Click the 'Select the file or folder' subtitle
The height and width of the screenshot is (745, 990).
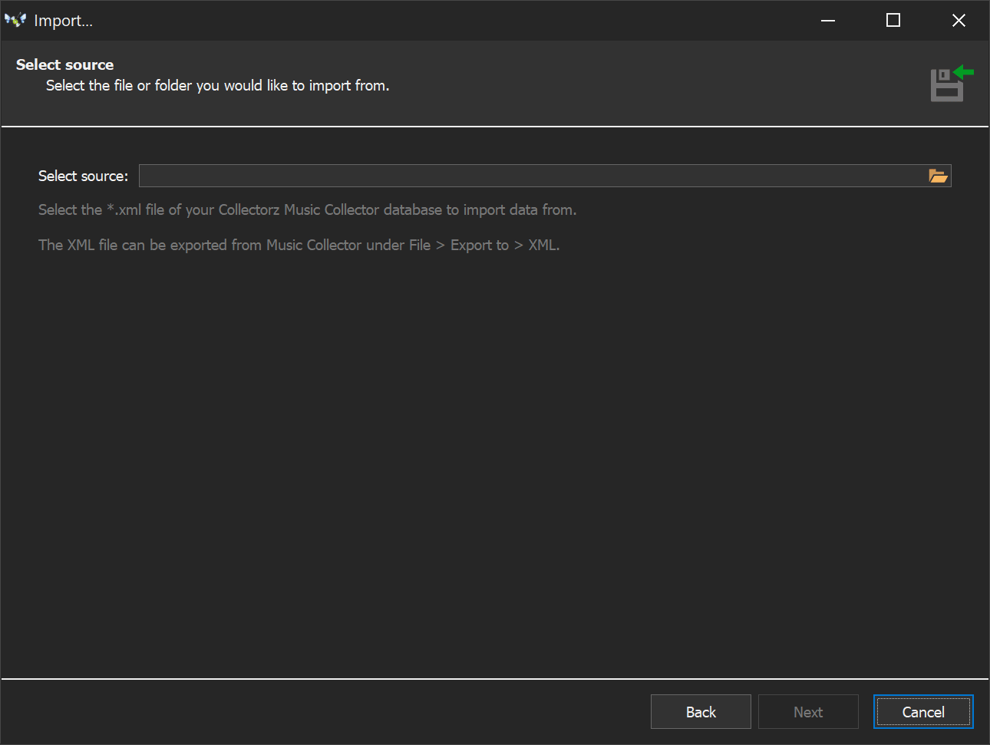[217, 85]
